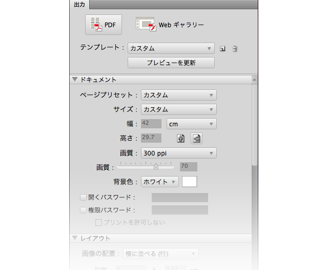
Task: Toggle プリントを許可しない checkbox
Action: tap(98, 222)
